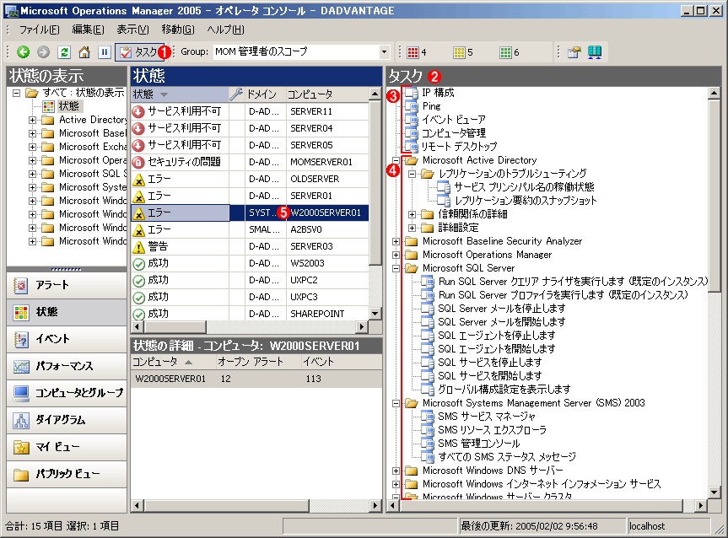Image resolution: width=728 pixels, height=538 pixels.
Task: Collapse the すべて: 状態の表示 tree root
Action: click(16, 93)
